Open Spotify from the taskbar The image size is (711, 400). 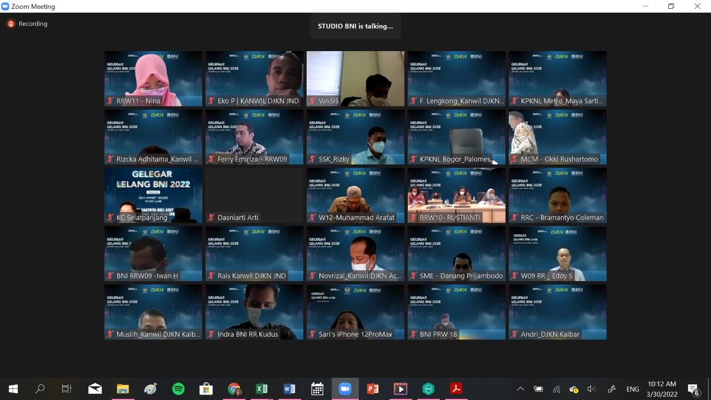pyautogui.click(x=178, y=389)
